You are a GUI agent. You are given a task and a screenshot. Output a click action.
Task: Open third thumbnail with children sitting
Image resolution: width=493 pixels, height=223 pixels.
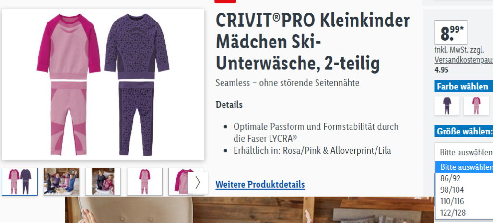(x=103, y=182)
